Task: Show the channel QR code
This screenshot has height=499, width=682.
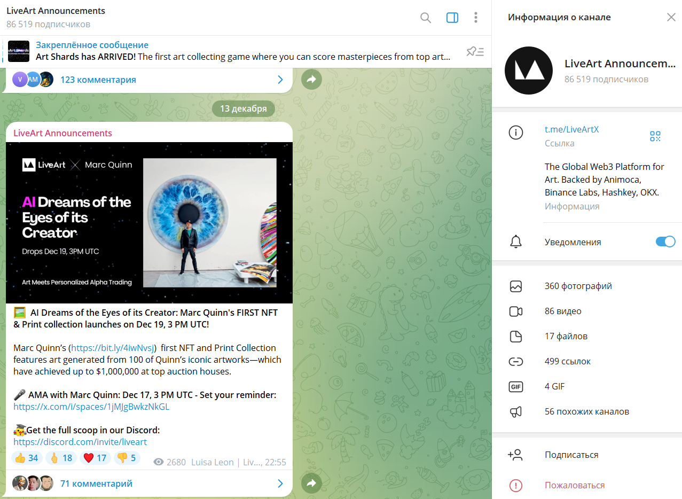Action: pos(655,136)
